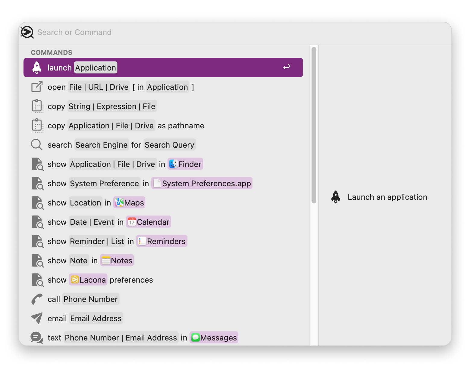This screenshot has width=470, height=370.
Task: Click the phone handset call icon
Action: (37, 299)
